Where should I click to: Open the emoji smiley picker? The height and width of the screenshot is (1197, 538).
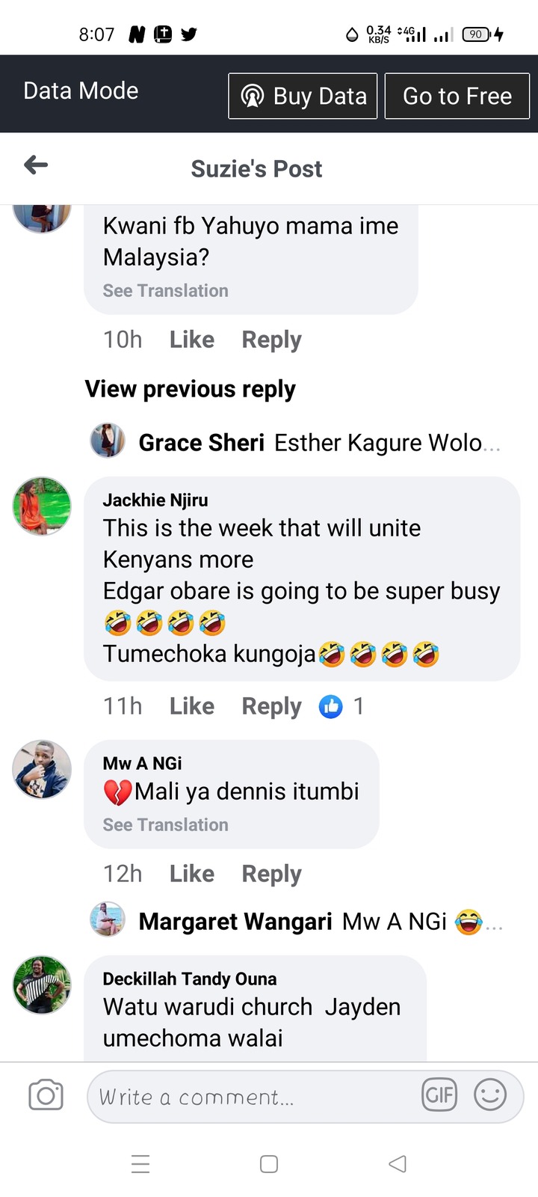click(x=490, y=1095)
